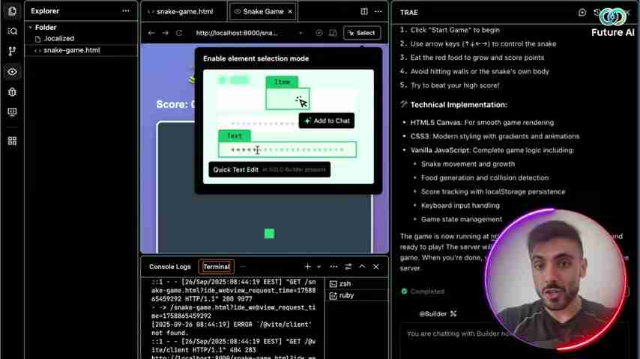This screenshot has width=640, height=359.
Task: Open the Debug bug icon in activity bar
Action: pos(12,92)
